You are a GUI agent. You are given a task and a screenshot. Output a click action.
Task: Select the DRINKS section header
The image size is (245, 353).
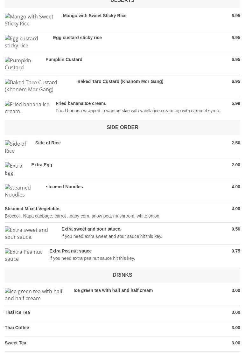(122, 275)
